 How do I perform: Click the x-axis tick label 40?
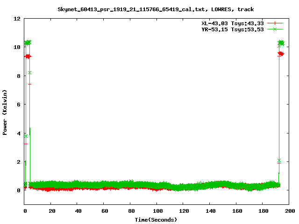(x=78, y=211)
